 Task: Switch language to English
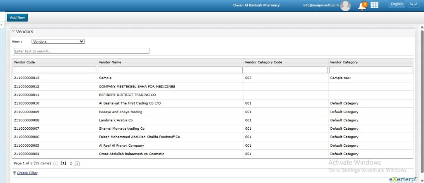point(396,4)
